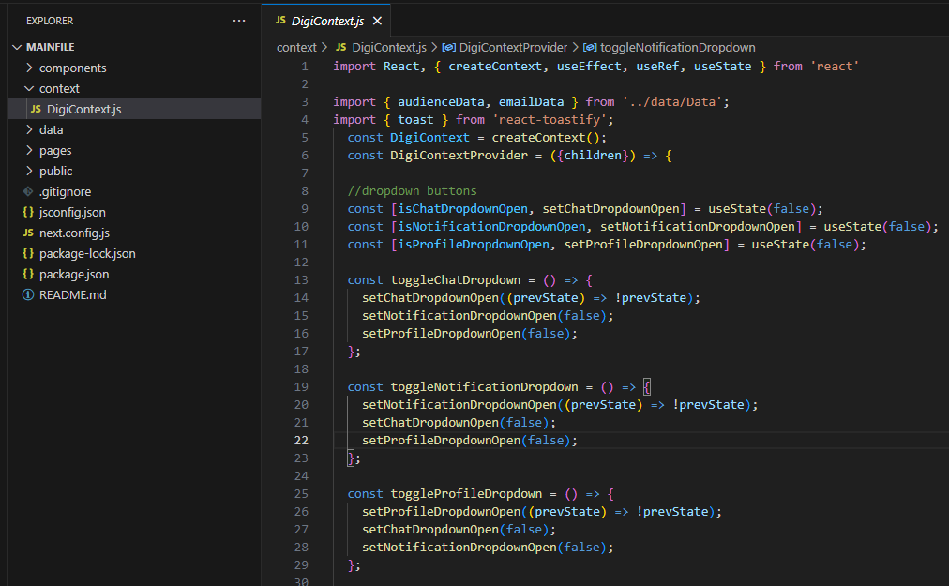This screenshot has width=949, height=586.
Task: Click the DigiContextProvider breadcrumb symbol icon
Action: click(x=449, y=47)
